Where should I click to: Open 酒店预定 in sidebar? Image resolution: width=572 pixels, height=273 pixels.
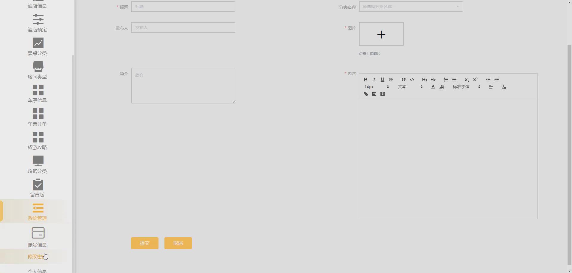tap(37, 23)
